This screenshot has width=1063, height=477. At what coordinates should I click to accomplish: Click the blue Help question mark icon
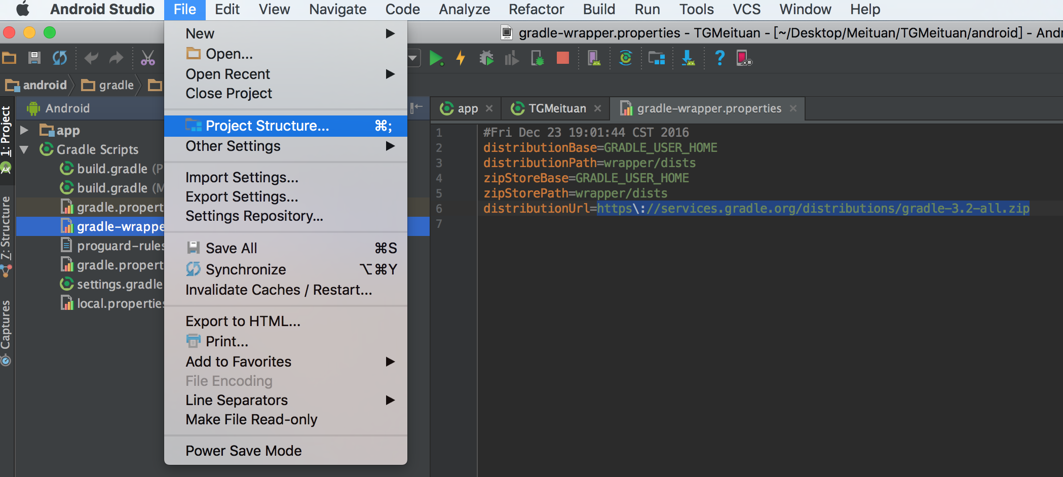click(x=719, y=58)
